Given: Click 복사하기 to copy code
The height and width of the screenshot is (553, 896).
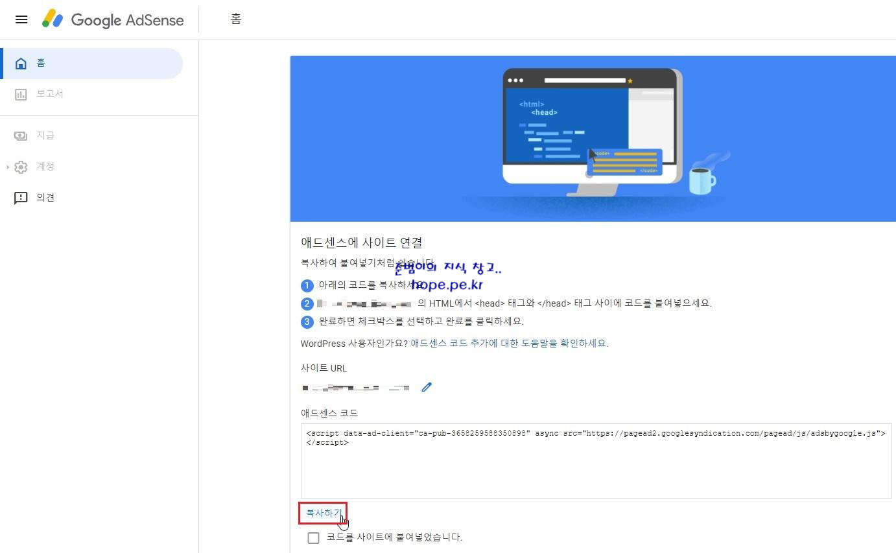Looking at the screenshot, I should 323,513.
